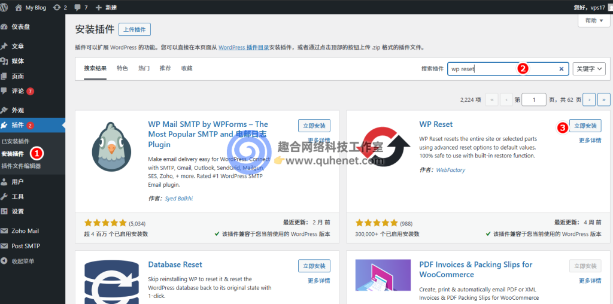Open comments bubble showing 7
613x304 pixels.
tap(81, 7)
